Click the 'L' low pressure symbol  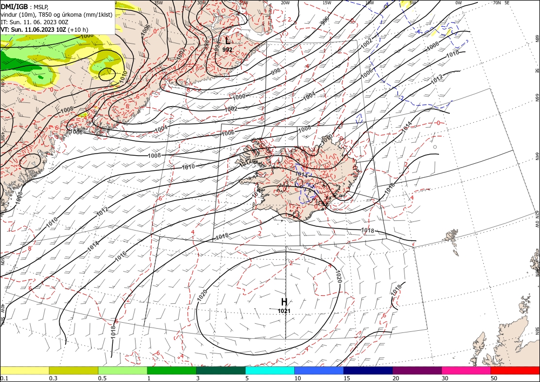click(x=227, y=41)
